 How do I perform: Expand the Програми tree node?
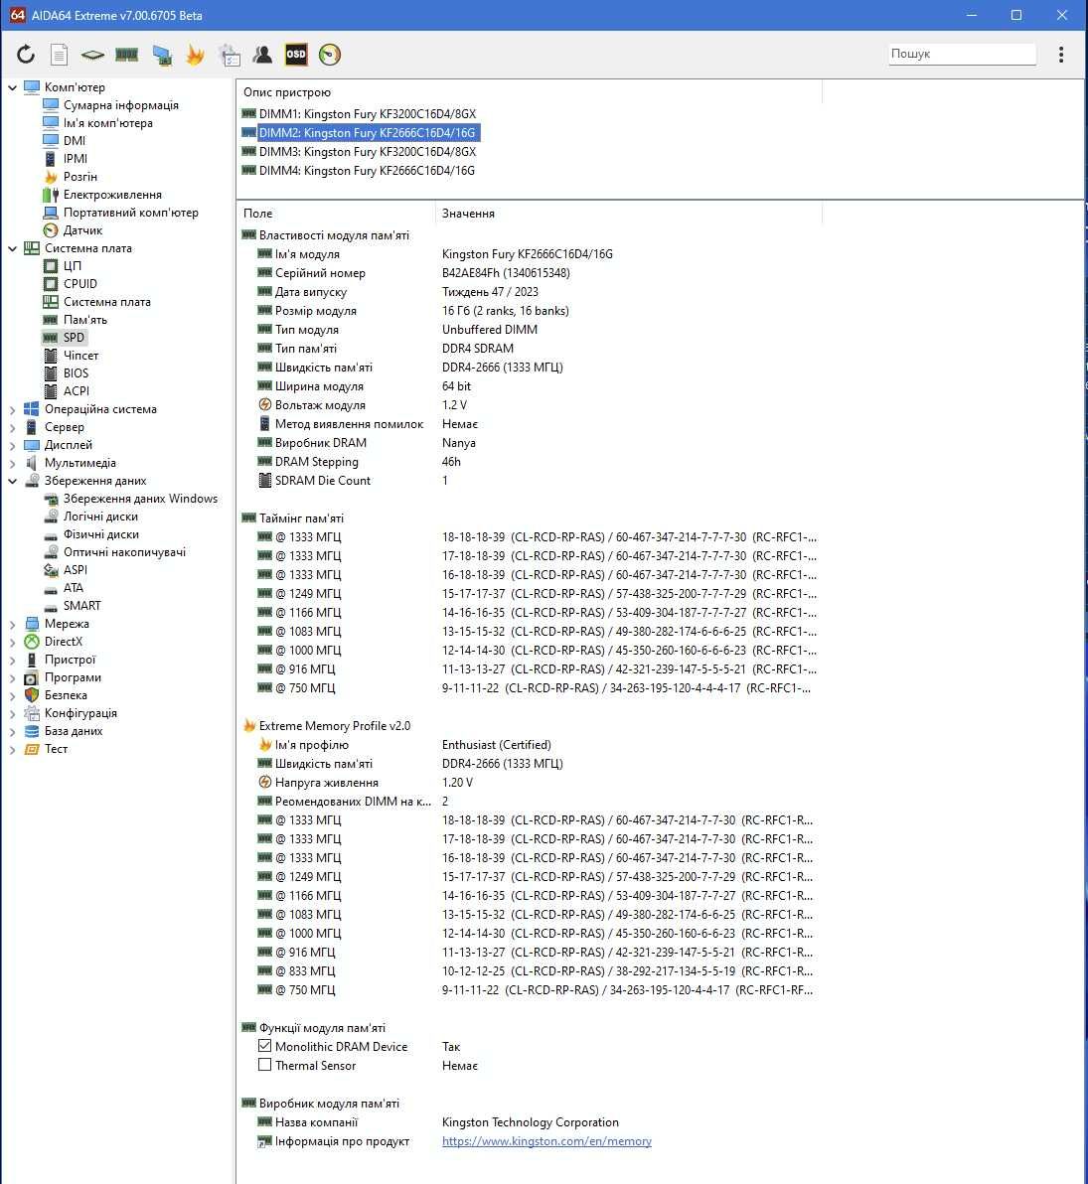click(x=12, y=677)
